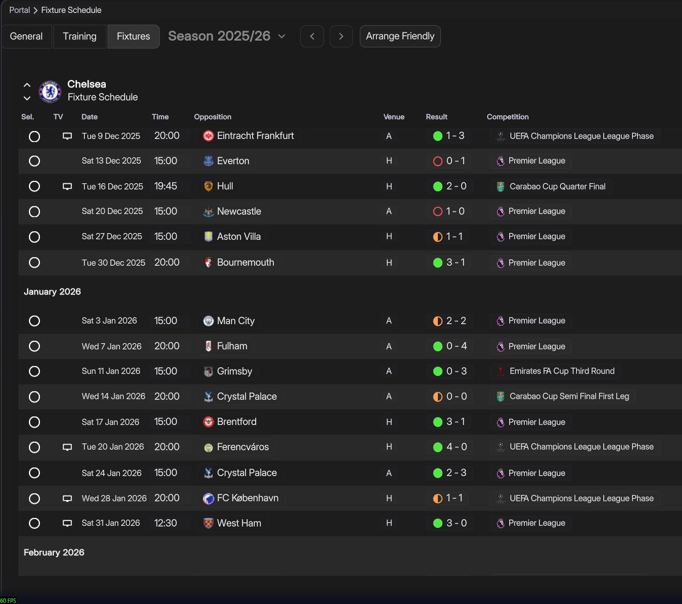The height and width of the screenshot is (604, 682).
Task: Click the Brentford club badge
Action: click(208, 422)
